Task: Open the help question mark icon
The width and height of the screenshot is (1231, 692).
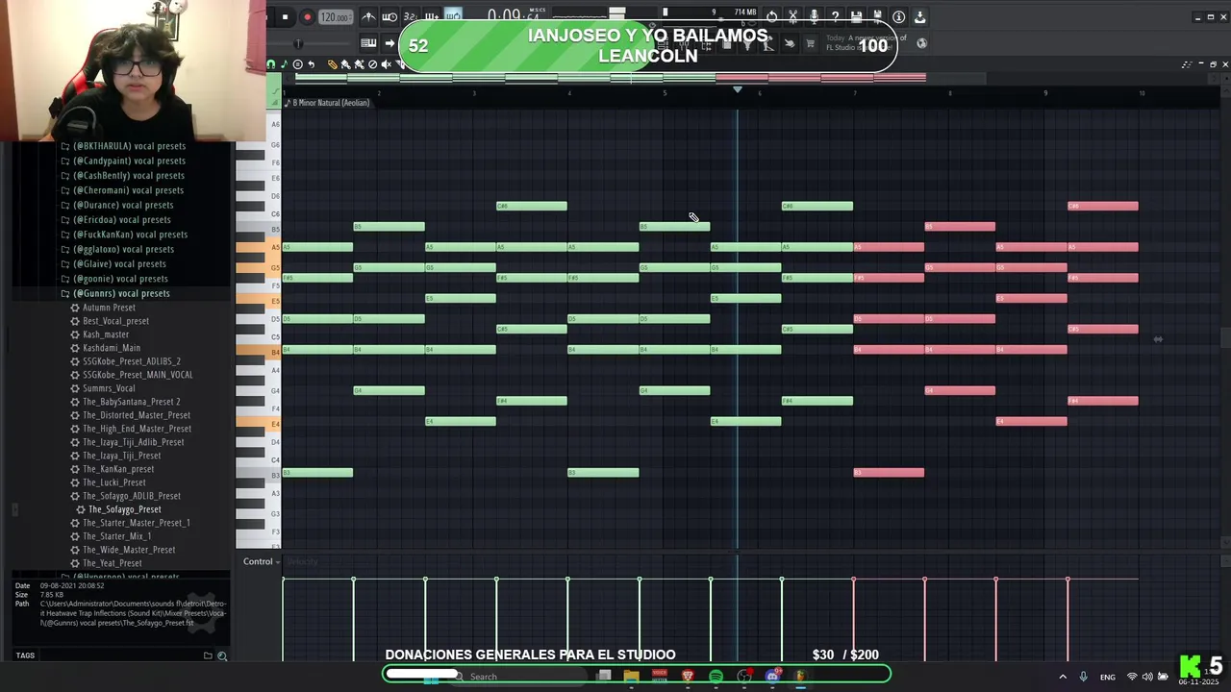Action: [x=835, y=17]
